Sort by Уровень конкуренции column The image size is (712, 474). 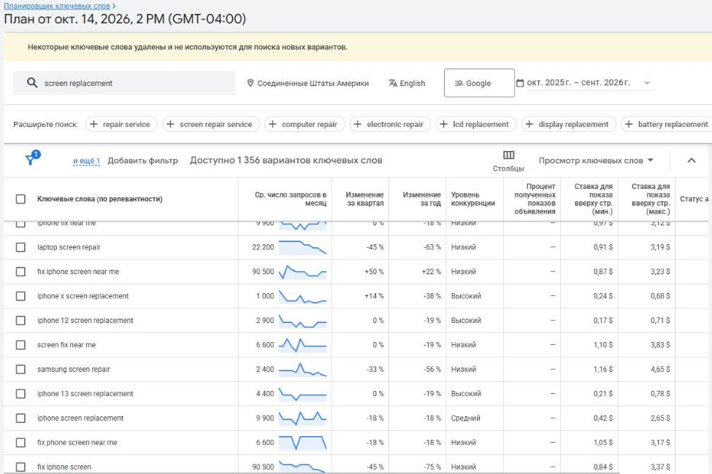point(472,198)
